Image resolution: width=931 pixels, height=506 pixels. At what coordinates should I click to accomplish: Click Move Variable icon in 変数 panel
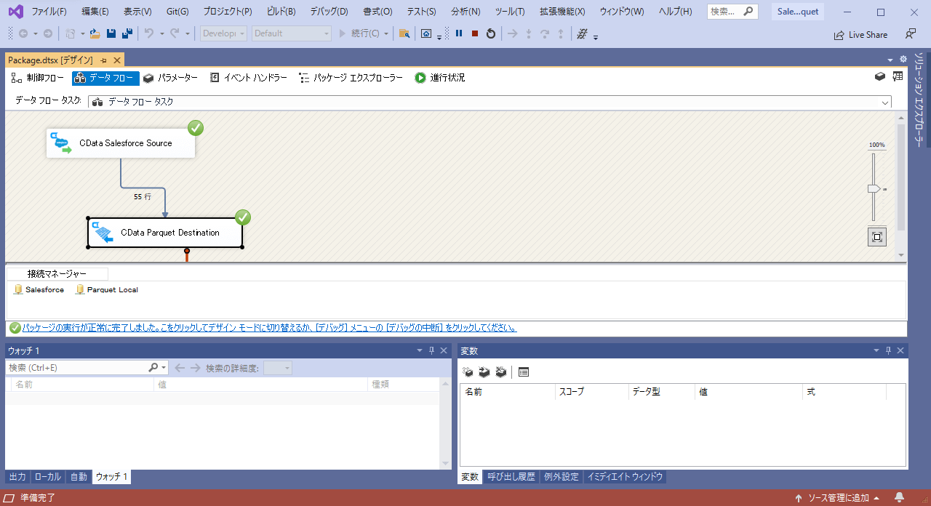(484, 372)
